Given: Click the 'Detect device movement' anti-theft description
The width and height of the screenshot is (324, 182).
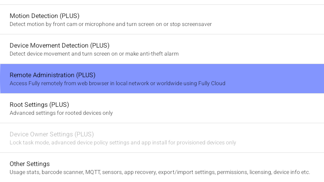Looking at the screenshot, I should click(94, 54).
